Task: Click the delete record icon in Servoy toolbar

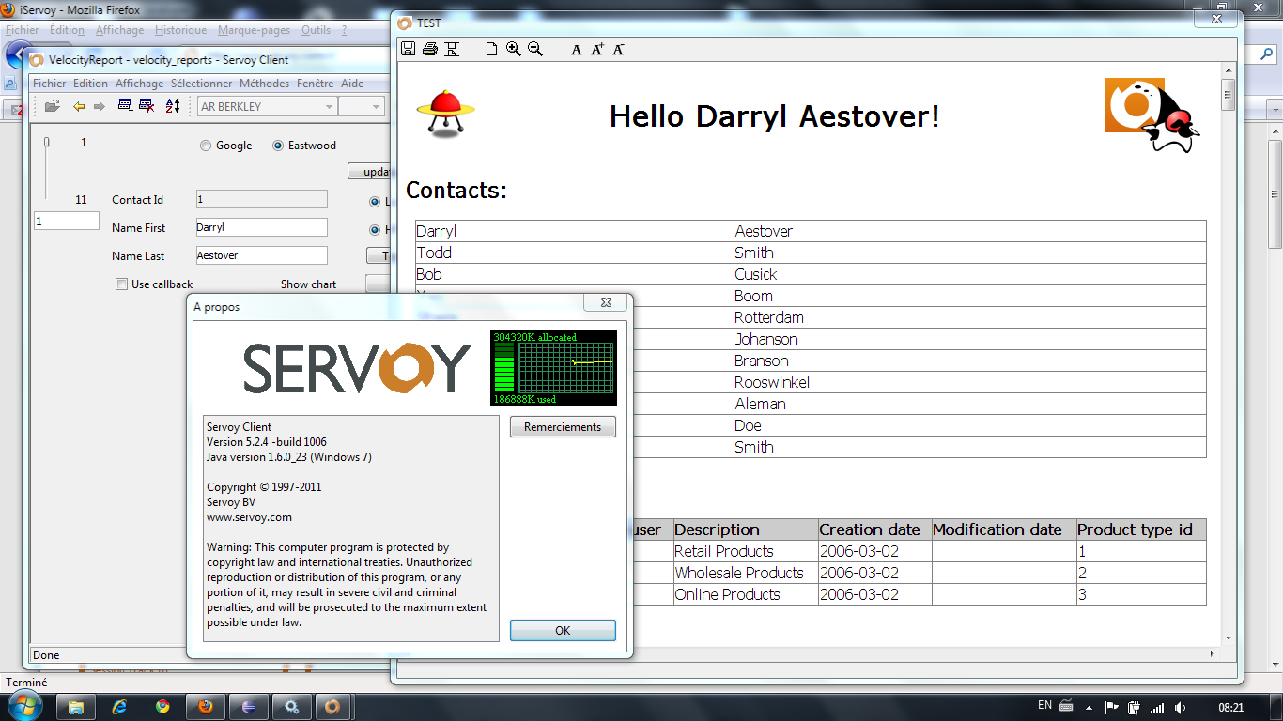Action: pos(147,106)
